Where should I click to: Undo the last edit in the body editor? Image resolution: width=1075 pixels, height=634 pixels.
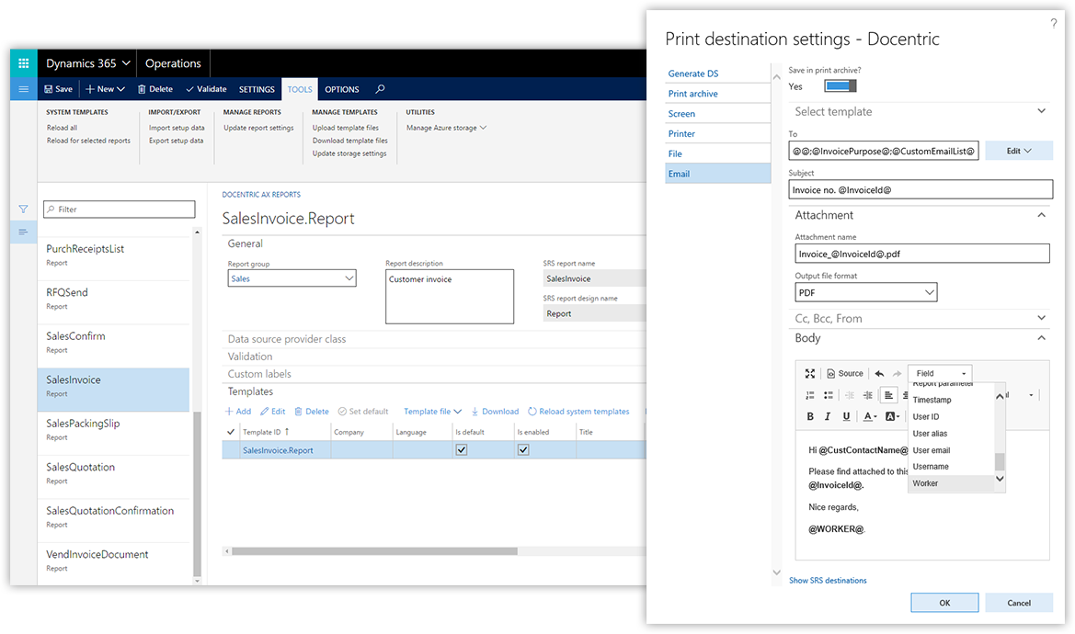880,373
